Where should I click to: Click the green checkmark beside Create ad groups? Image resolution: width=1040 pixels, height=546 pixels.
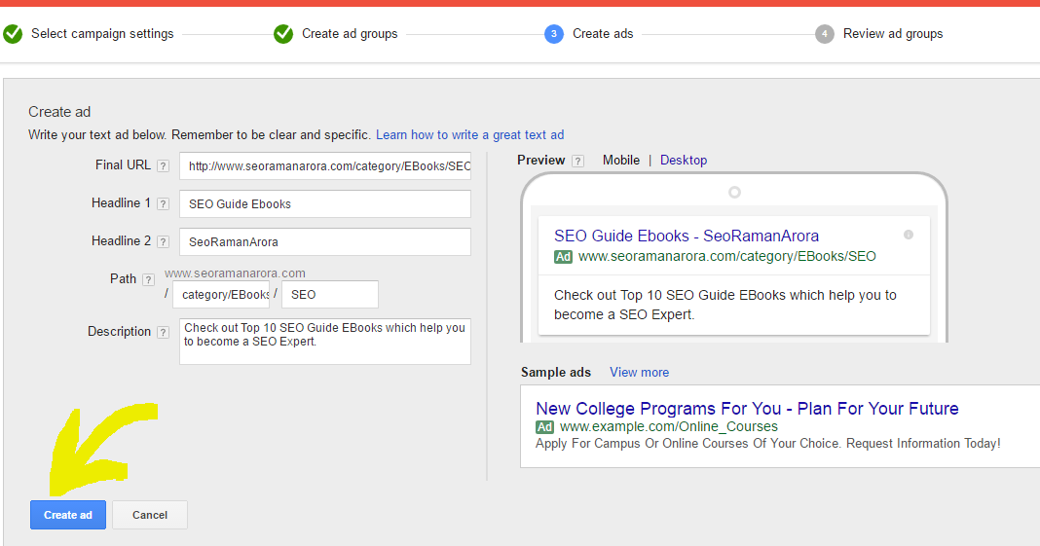click(283, 34)
